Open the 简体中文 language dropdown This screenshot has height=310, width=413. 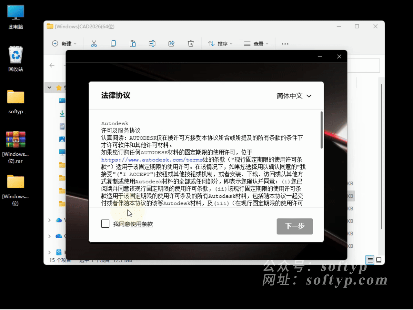click(294, 96)
